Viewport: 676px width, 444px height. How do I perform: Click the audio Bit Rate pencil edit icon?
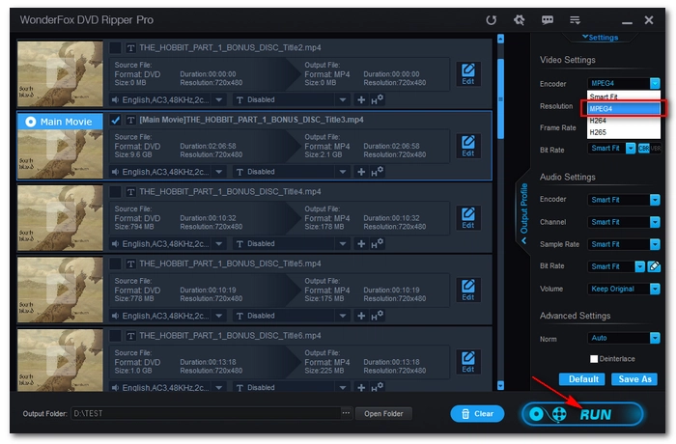(x=654, y=266)
